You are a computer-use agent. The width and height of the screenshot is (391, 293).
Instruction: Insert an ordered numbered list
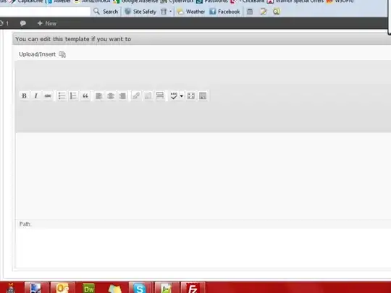(73, 95)
